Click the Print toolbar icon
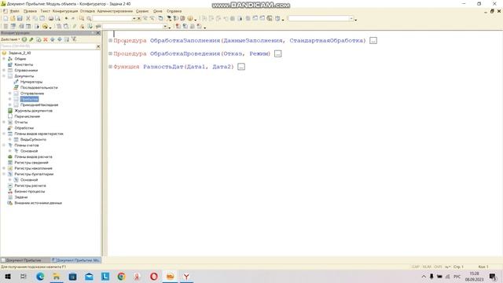503x283 pixels. pyautogui.click(x=50, y=19)
